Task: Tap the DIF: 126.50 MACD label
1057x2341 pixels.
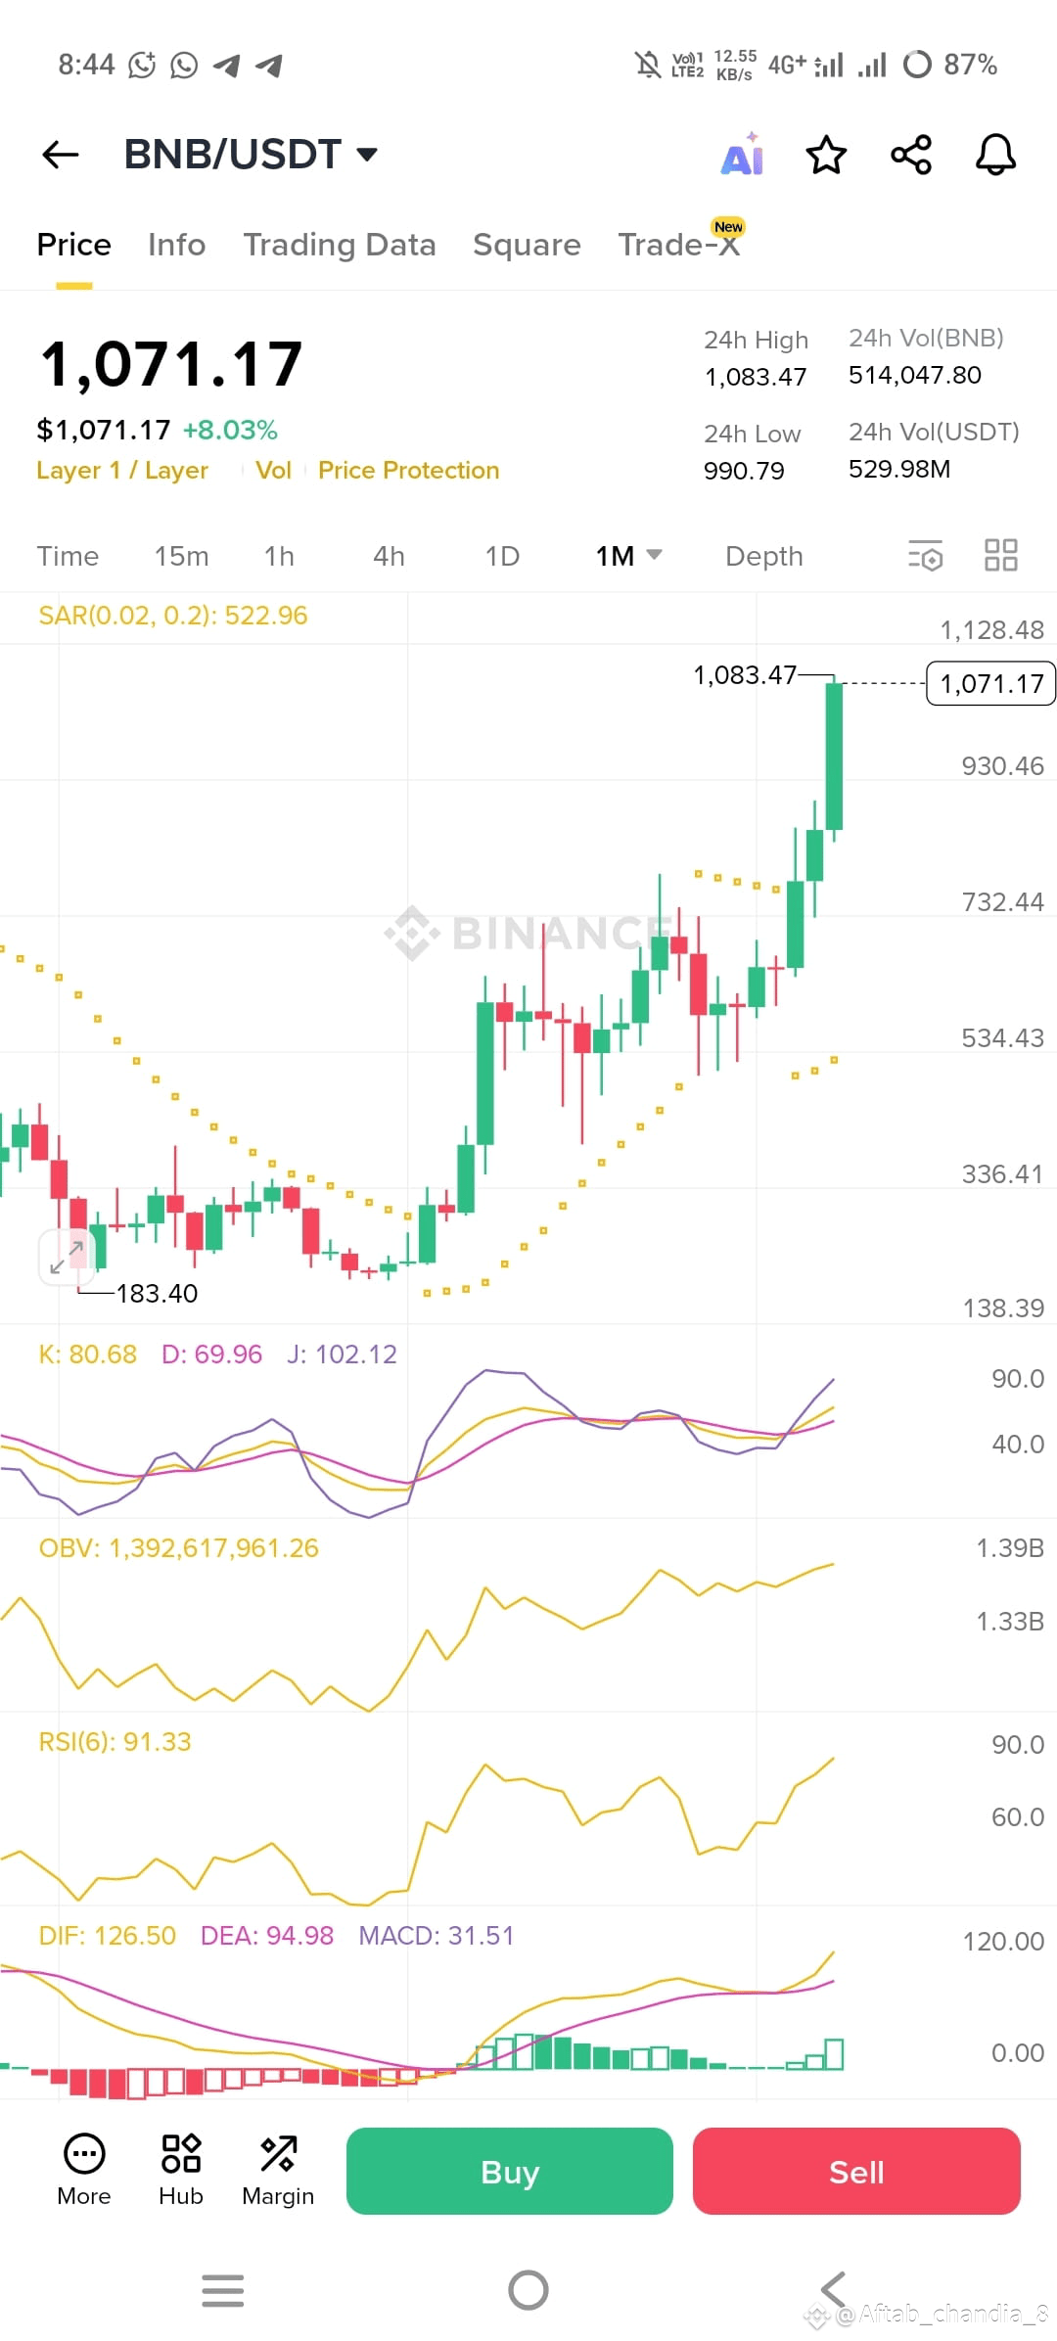Action: (x=107, y=1936)
